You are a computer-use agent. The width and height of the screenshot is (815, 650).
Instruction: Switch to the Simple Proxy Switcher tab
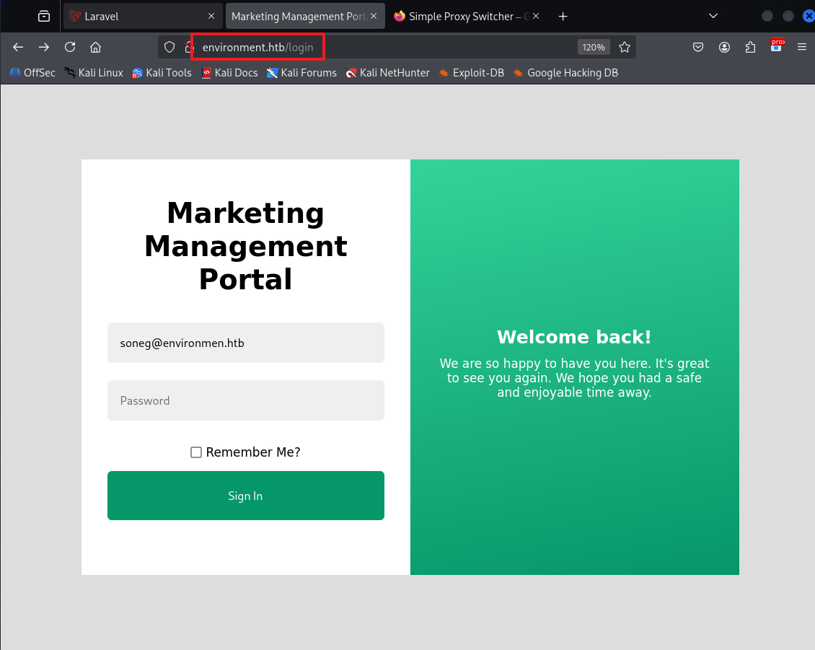coord(462,16)
